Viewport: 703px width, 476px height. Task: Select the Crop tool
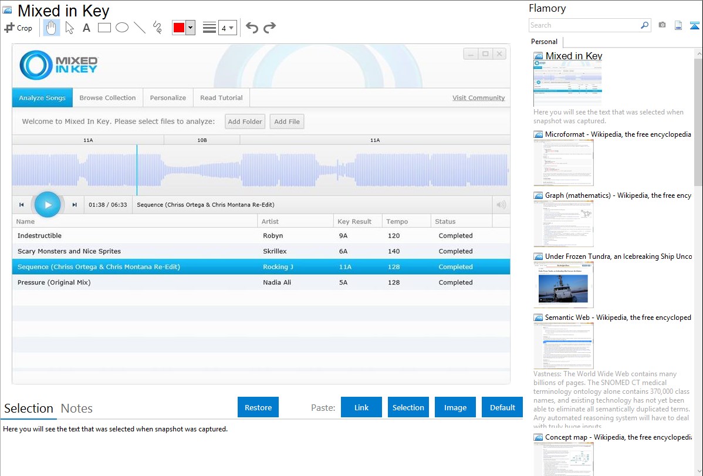pyautogui.click(x=18, y=28)
